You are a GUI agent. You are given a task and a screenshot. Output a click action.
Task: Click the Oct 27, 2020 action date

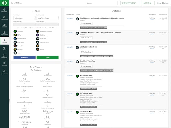click(163, 75)
